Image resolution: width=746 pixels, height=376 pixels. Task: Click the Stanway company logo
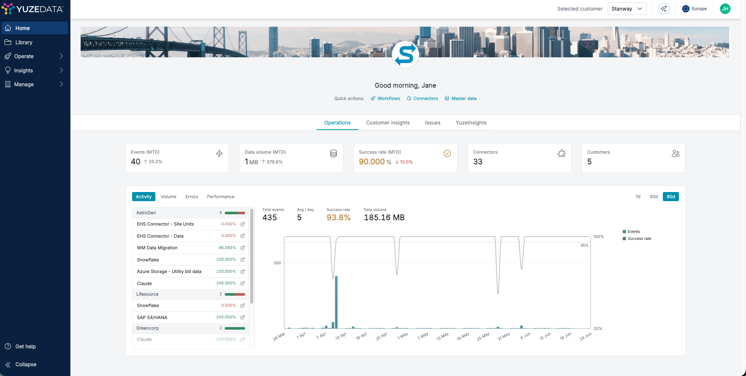point(405,54)
